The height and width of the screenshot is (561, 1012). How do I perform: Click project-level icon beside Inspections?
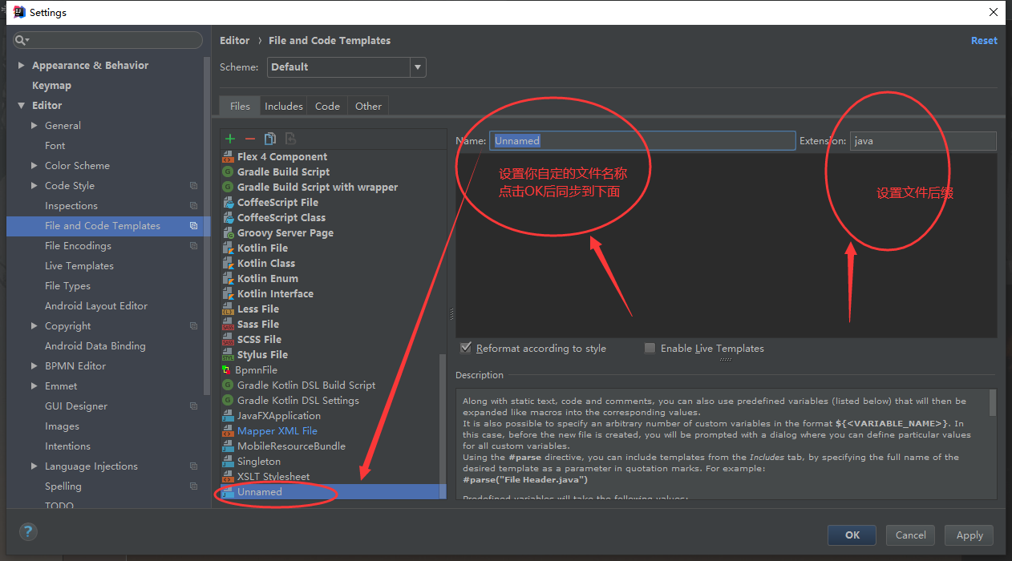[193, 206]
